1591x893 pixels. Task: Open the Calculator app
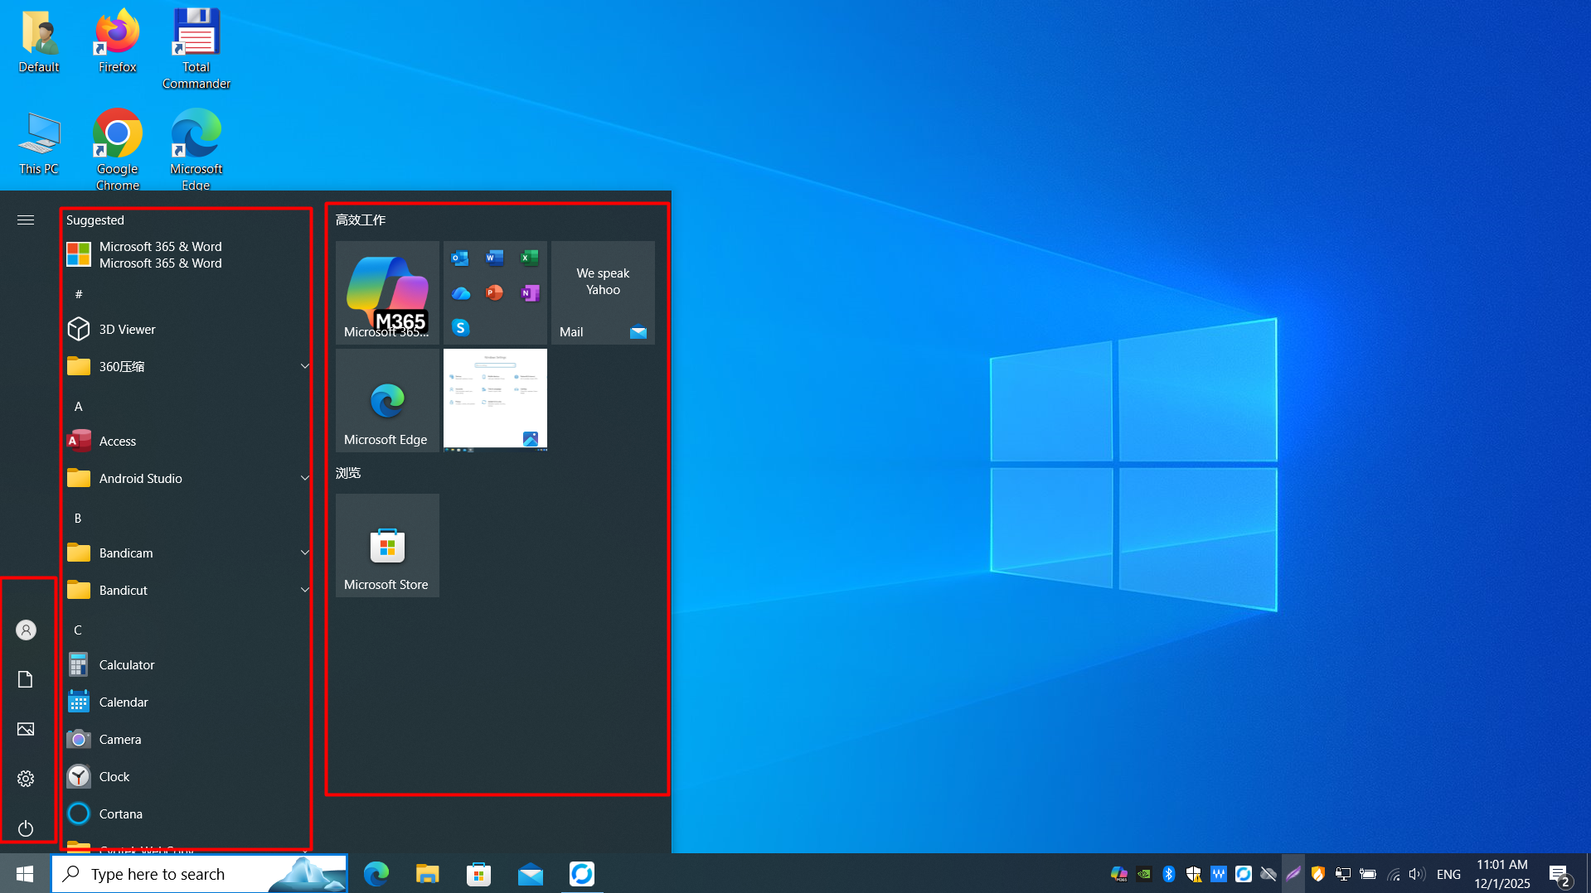[x=187, y=664]
